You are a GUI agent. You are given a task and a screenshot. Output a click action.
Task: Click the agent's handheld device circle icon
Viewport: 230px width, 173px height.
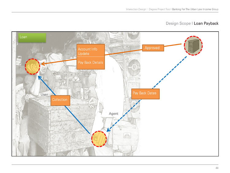pos(99,139)
